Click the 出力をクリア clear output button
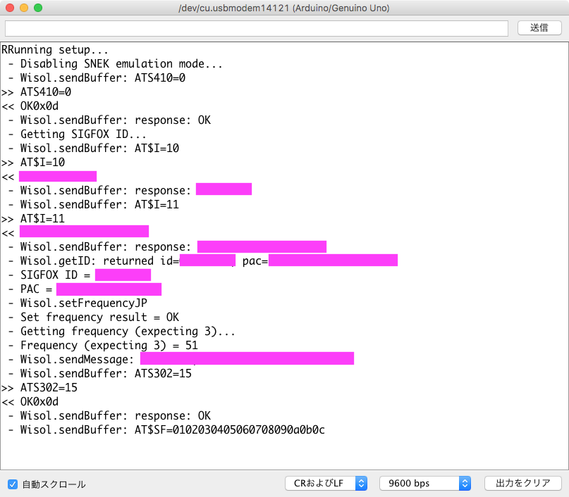Screen dimensions: 569x497 coord(523,483)
